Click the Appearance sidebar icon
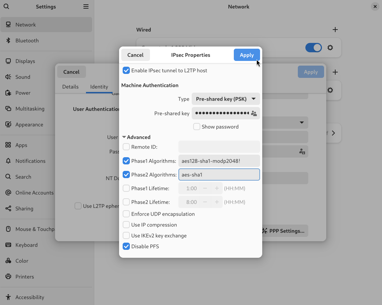Viewport: 382px width, 305px height. (x=8, y=124)
